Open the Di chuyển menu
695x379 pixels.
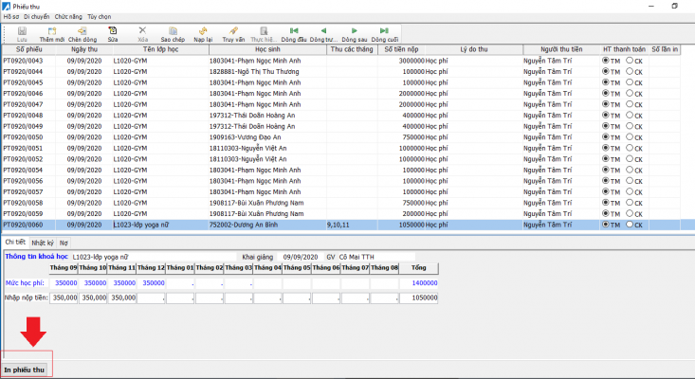[x=37, y=17]
